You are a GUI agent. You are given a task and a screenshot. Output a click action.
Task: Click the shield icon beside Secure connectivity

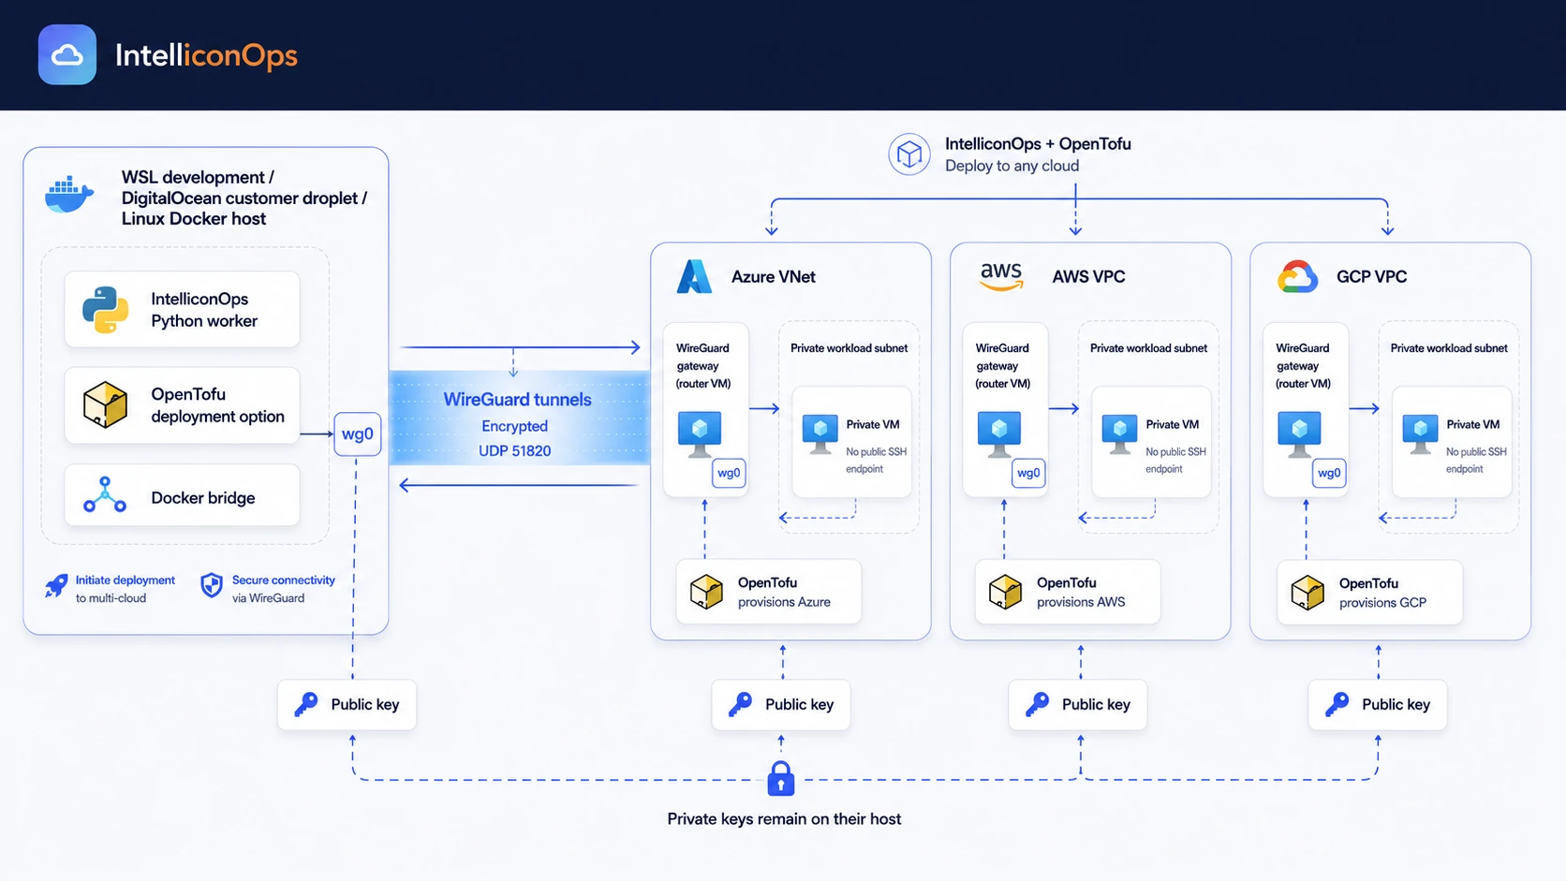[212, 586]
